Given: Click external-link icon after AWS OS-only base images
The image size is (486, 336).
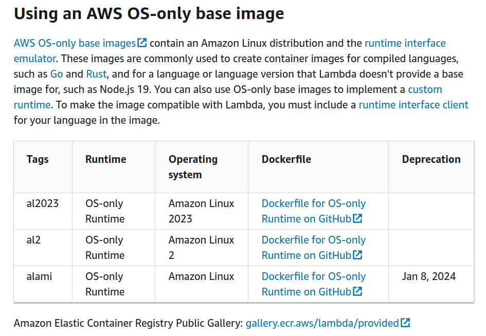Looking at the screenshot, I should tap(142, 43).
